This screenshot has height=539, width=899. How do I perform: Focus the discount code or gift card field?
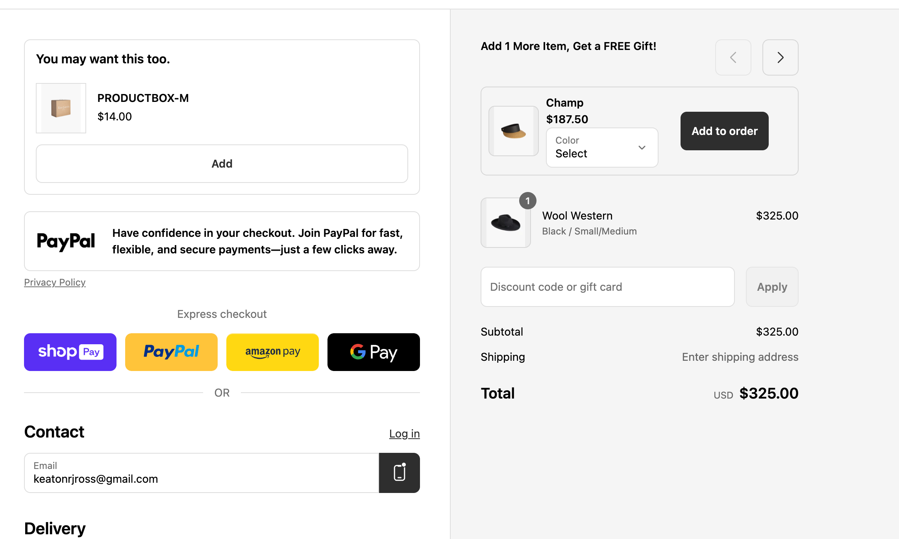pos(607,287)
